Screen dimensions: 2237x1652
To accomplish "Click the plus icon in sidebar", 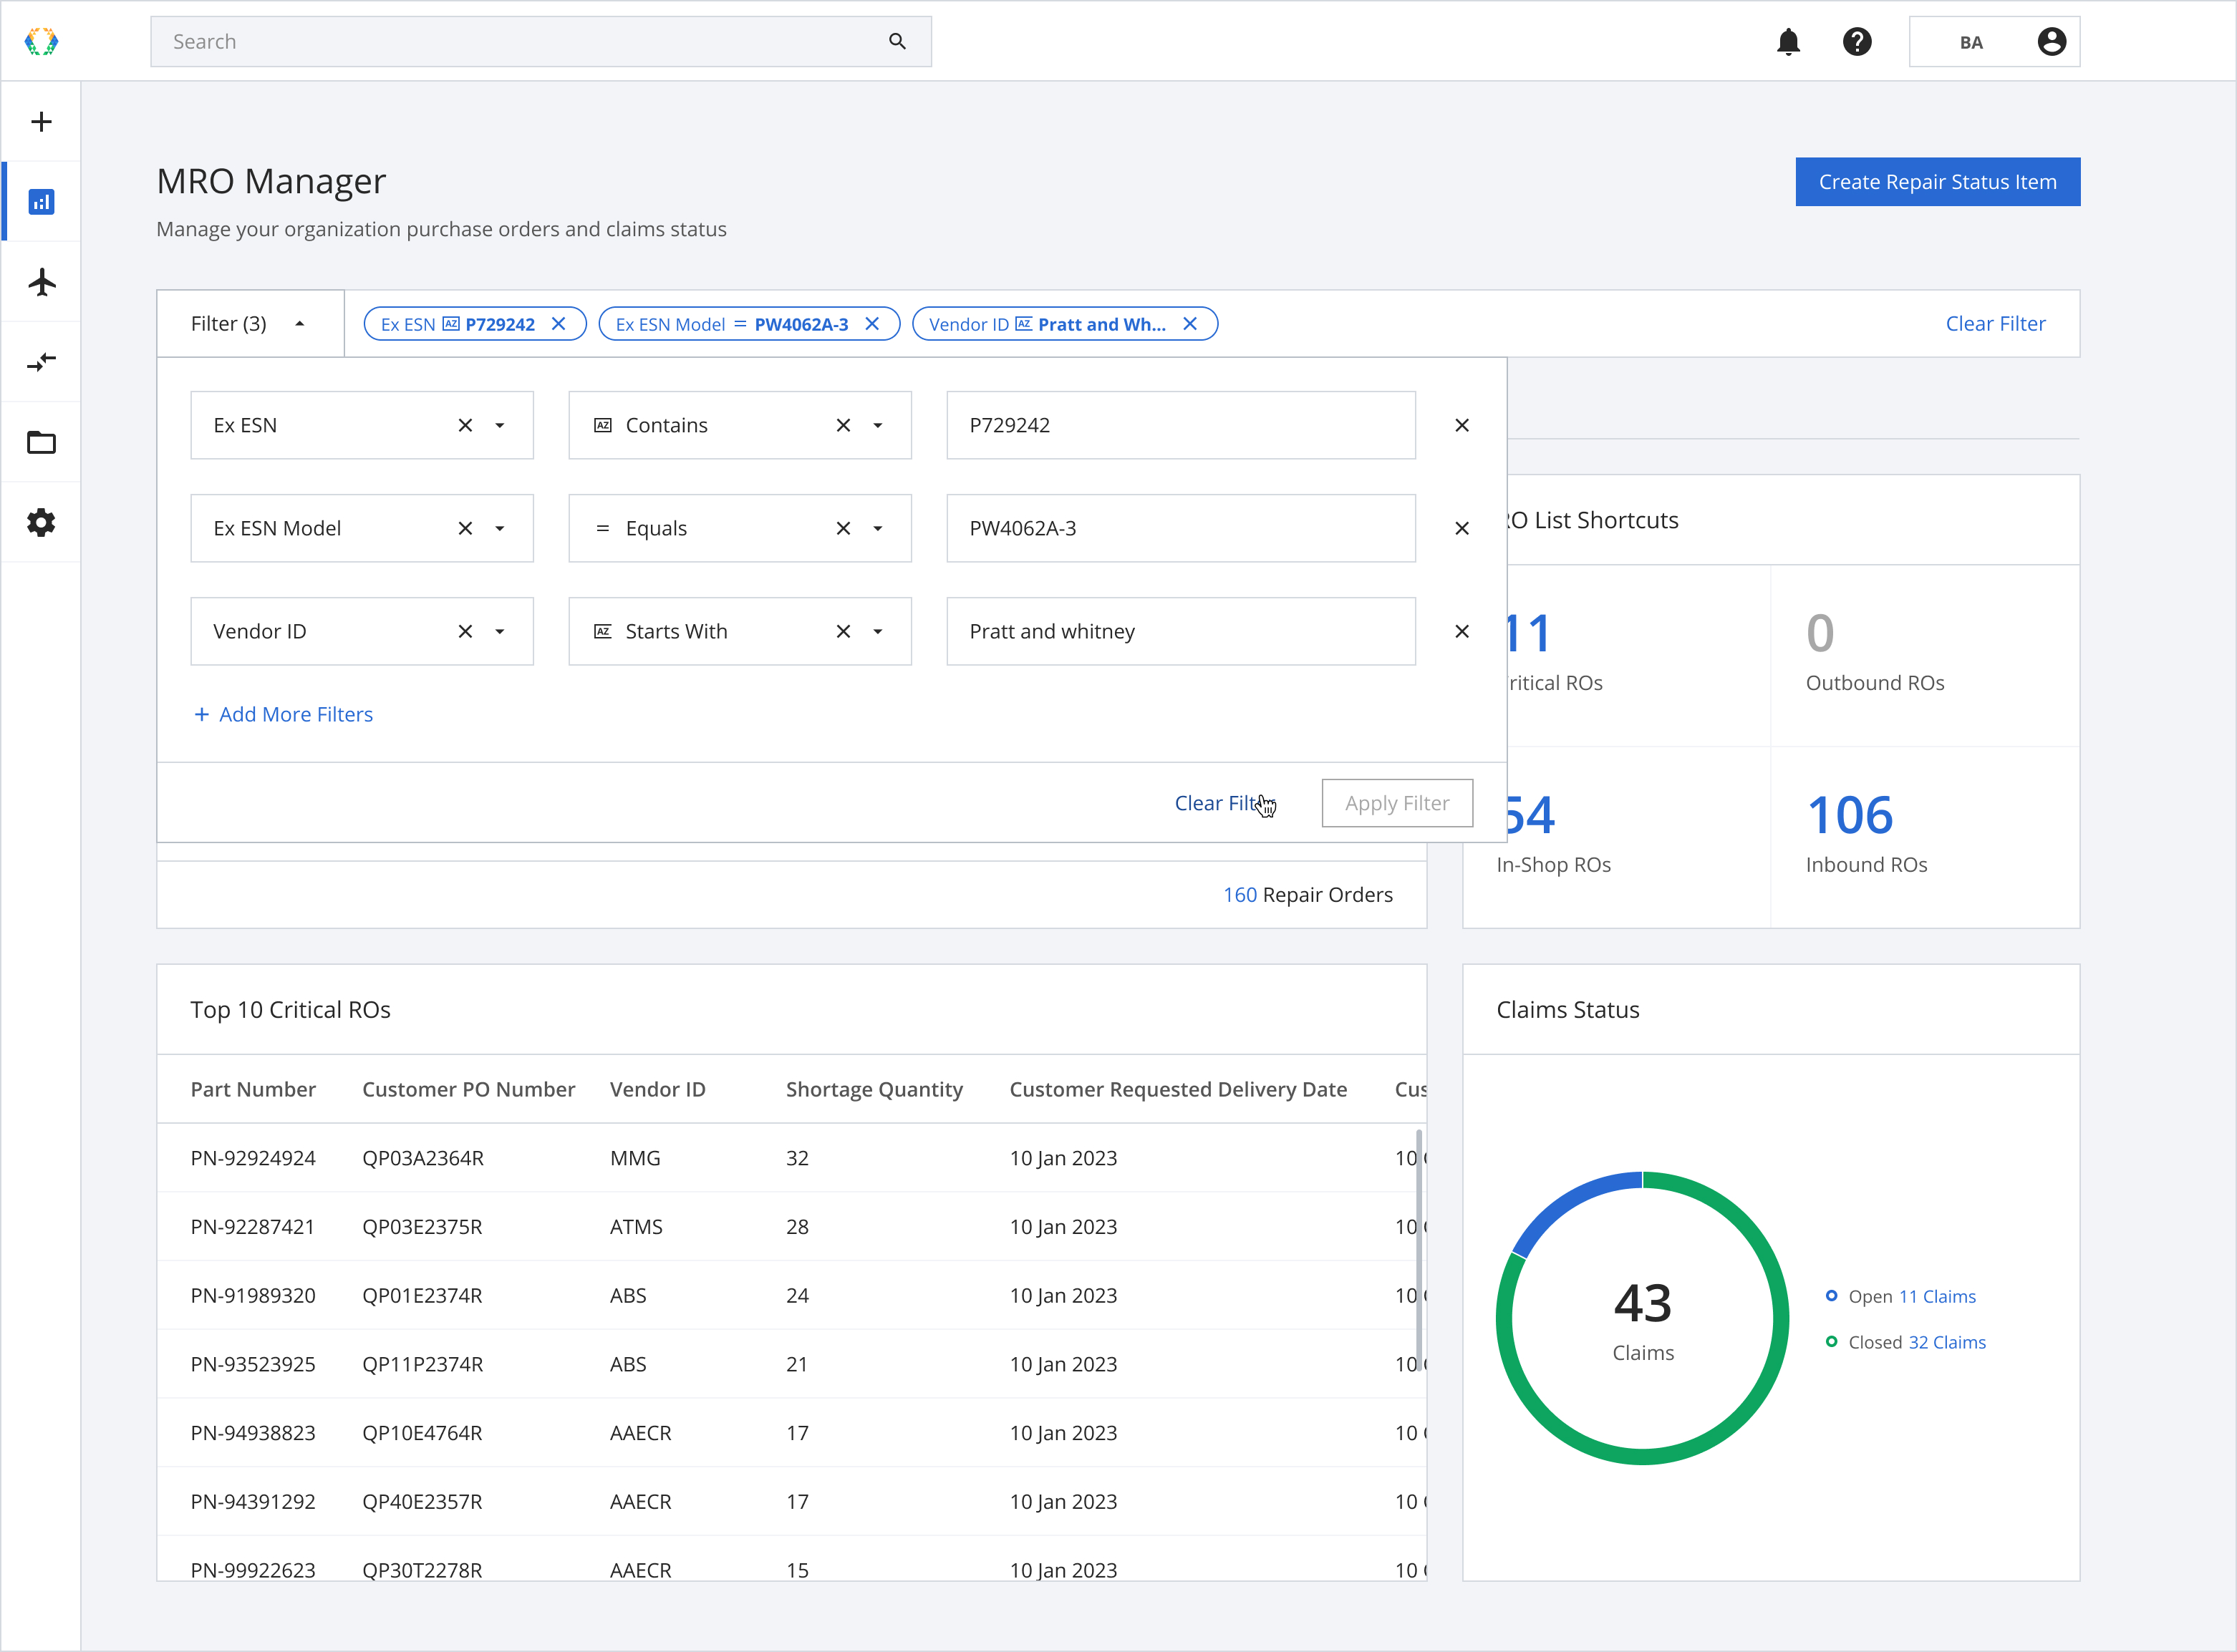I will (41, 122).
